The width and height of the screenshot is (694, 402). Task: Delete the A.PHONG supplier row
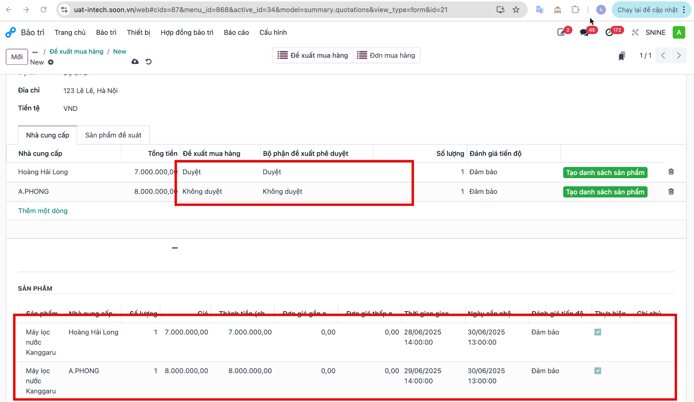click(671, 191)
